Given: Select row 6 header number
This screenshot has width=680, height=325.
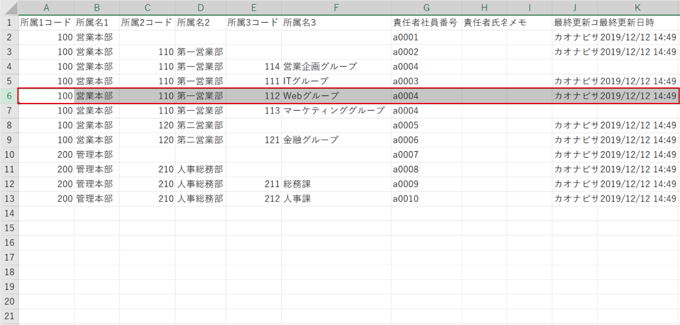Looking at the screenshot, I should [9, 96].
